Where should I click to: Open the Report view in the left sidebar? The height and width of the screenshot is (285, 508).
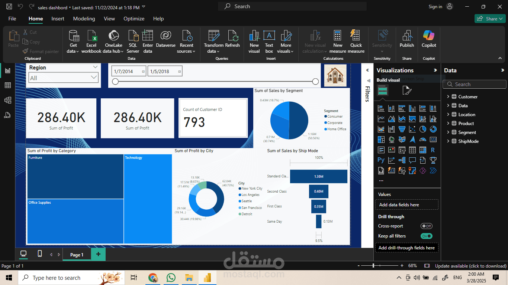point(7,71)
